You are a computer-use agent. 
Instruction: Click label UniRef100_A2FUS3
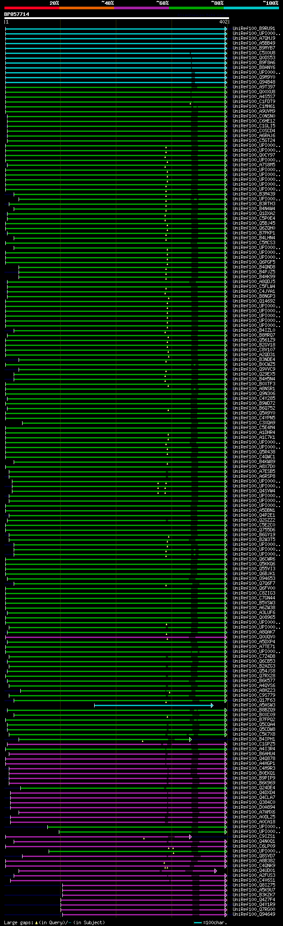(254, 876)
